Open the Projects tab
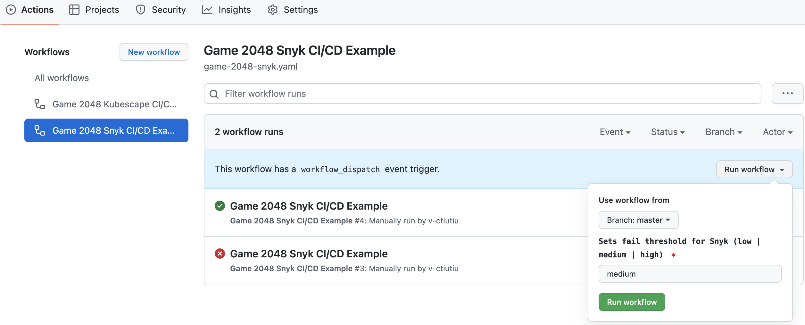Screen dimensions: 805x325 pos(94,10)
